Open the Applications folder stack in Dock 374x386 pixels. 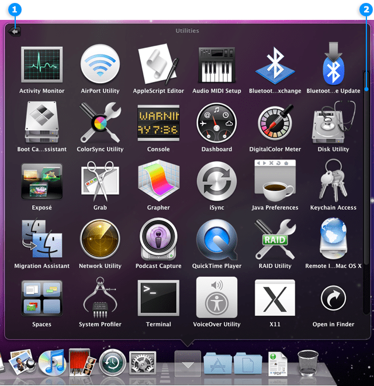coord(217,363)
